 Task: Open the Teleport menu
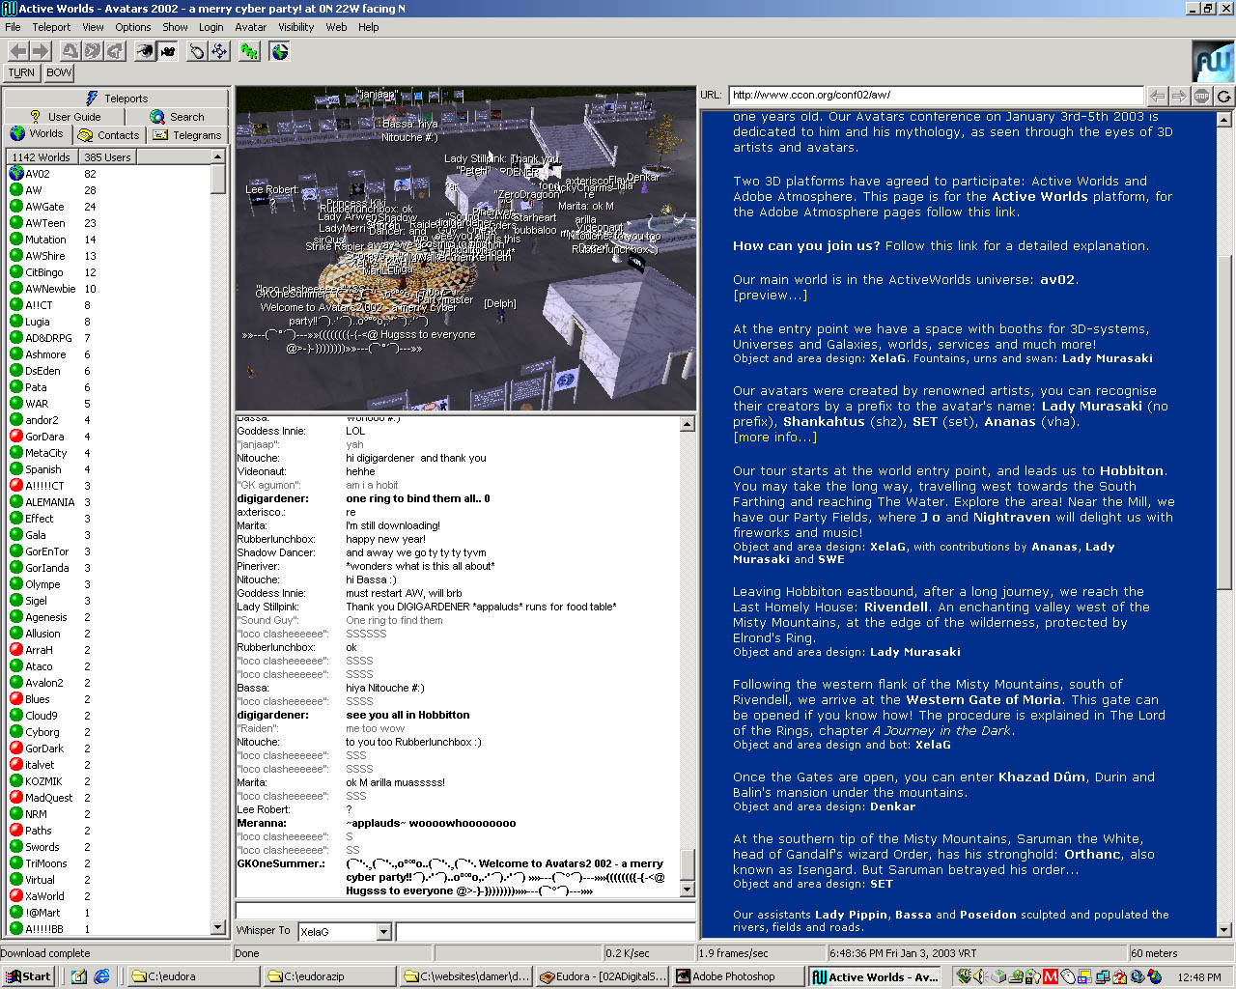pyautogui.click(x=51, y=27)
